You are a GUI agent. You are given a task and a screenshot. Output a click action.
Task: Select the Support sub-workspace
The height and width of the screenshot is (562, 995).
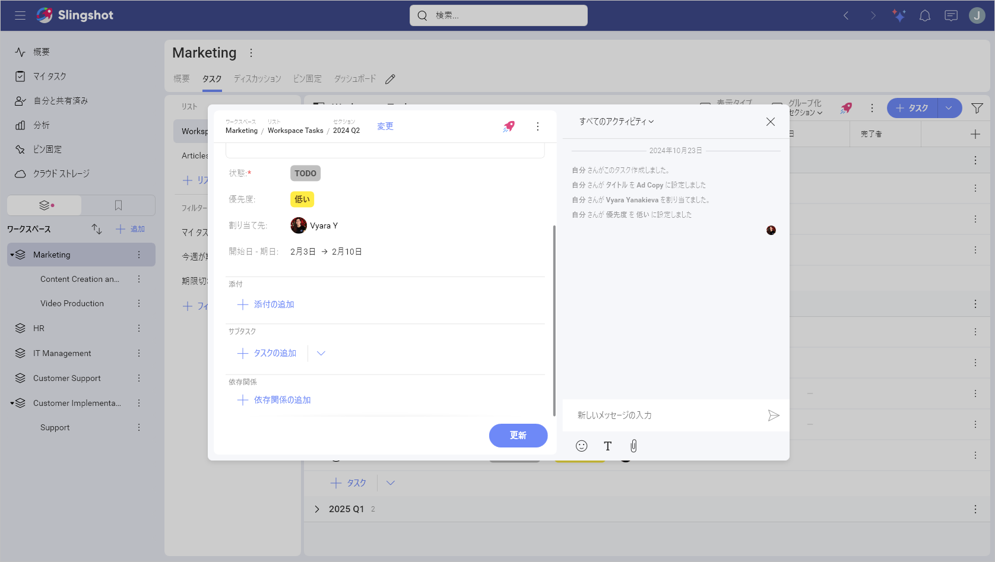[x=55, y=427]
